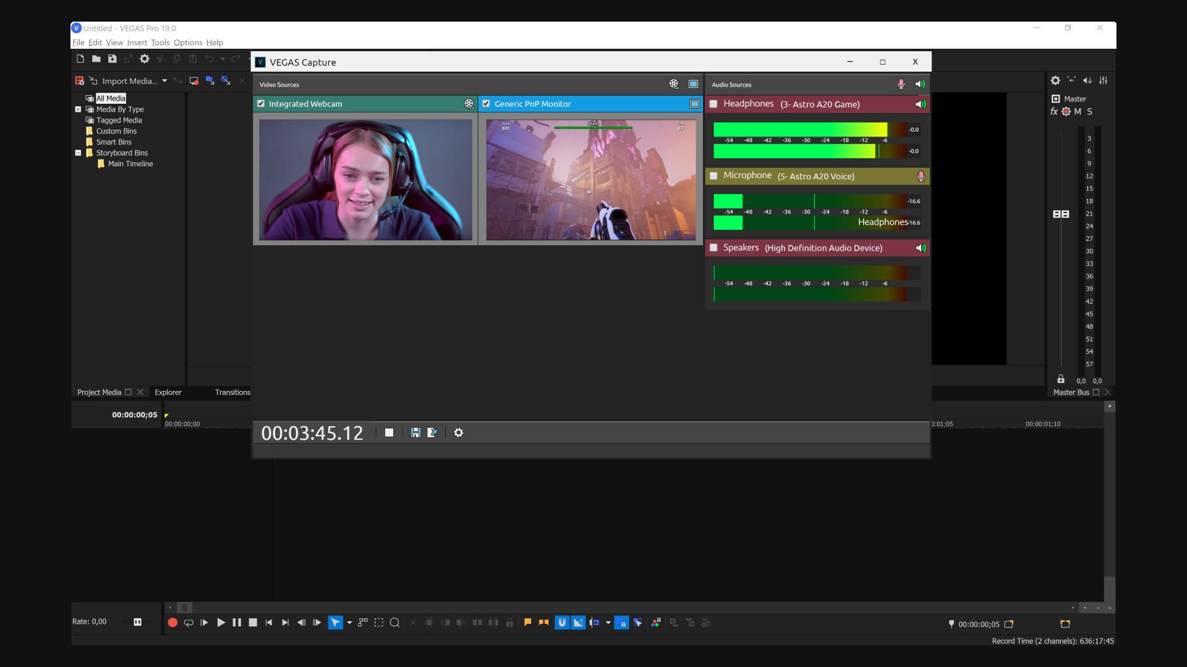Select All Media in the media tree
Image resolution: width=1187 pixels, height=667 pixels.
click(110, 98)
